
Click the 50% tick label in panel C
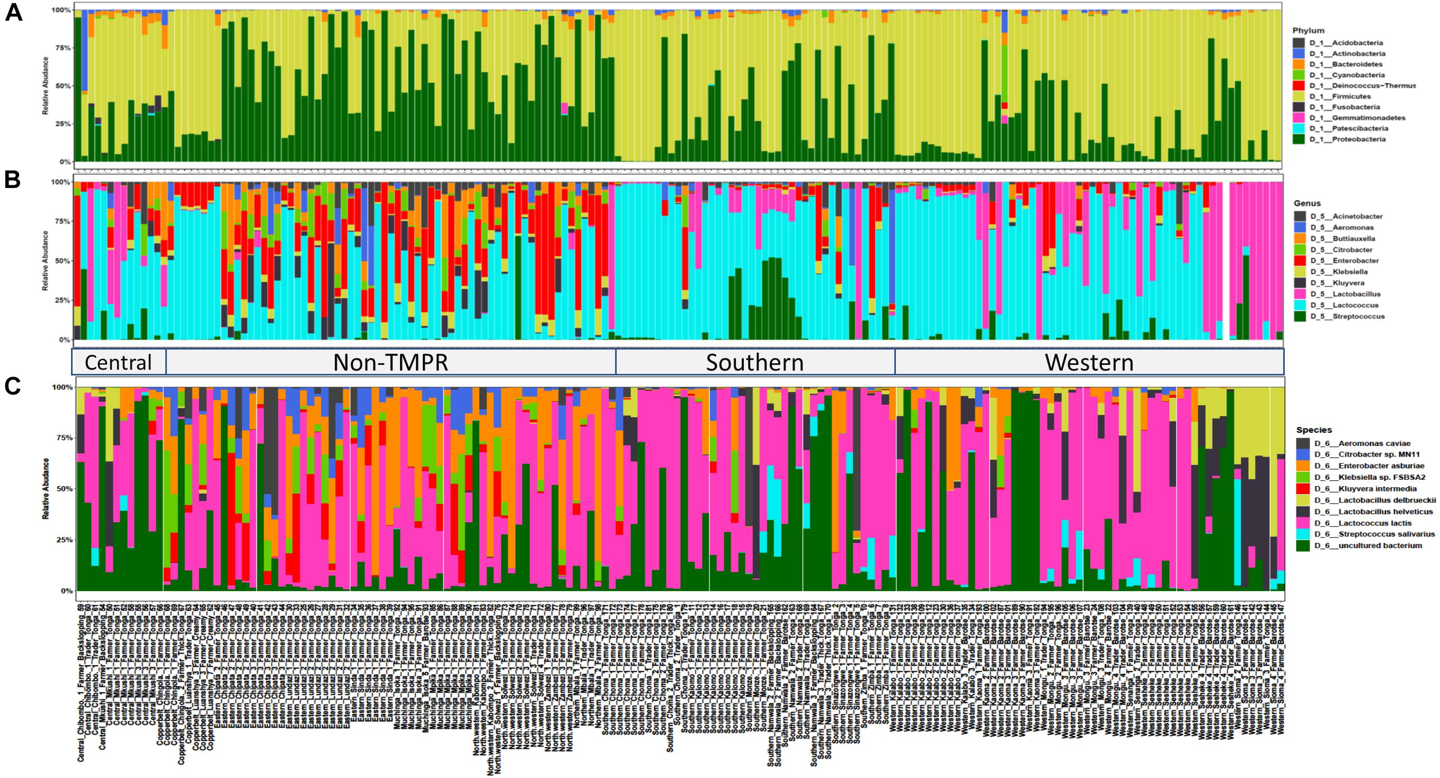[x=64, y=488]
